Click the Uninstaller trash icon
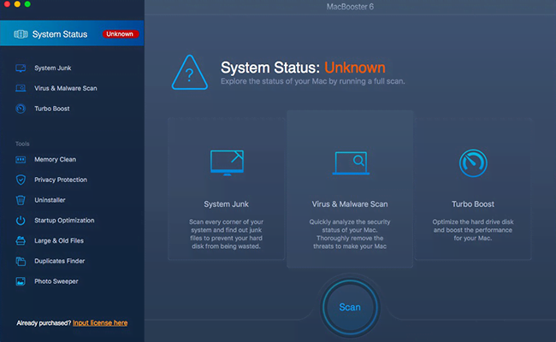556x342 pixels. (x=21, y=200)
